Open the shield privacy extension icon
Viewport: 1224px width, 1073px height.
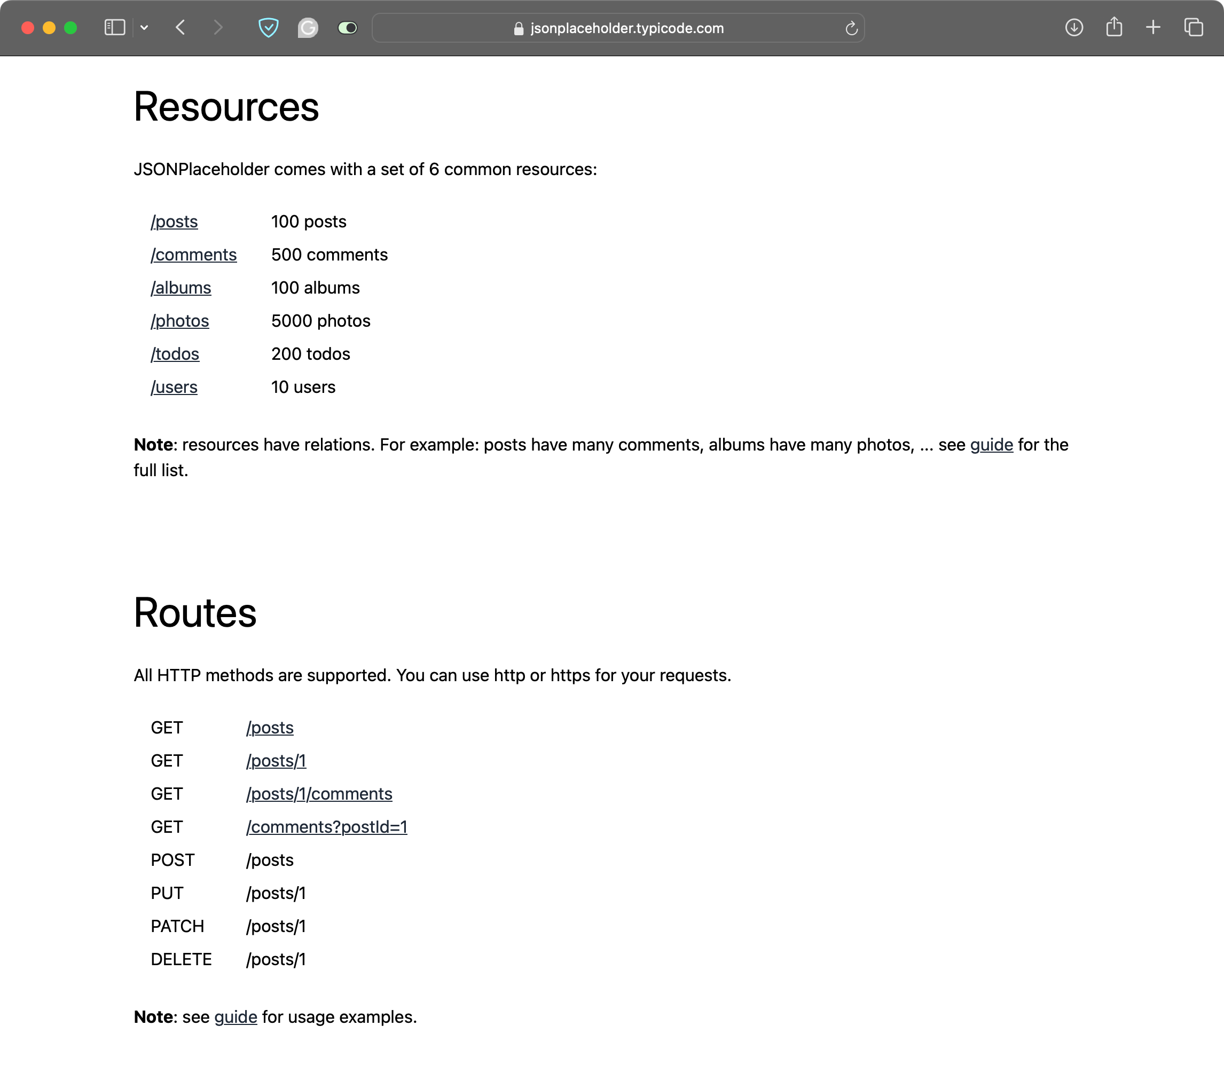click(x=268, y=28)
